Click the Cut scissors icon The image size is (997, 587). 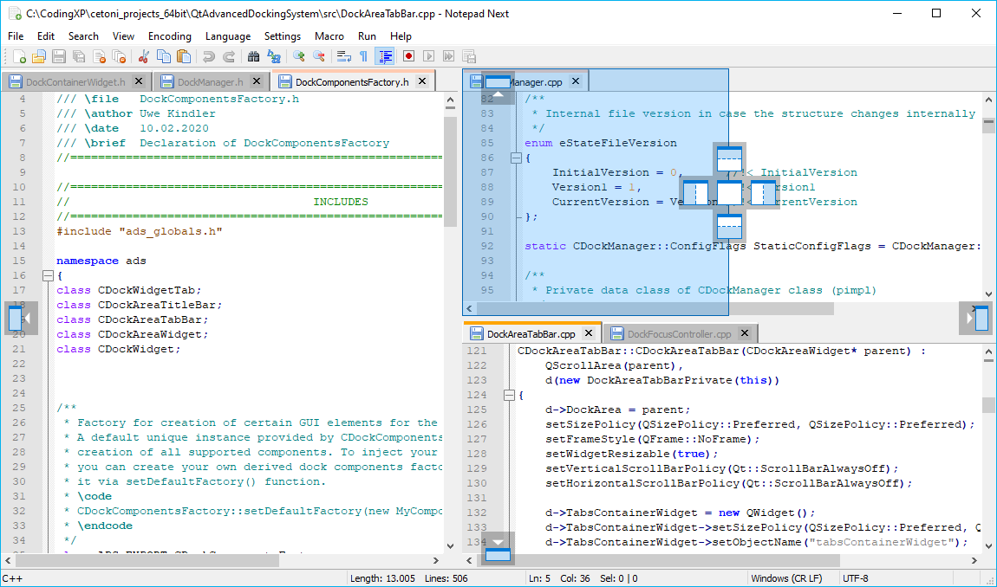coord(144,56)
